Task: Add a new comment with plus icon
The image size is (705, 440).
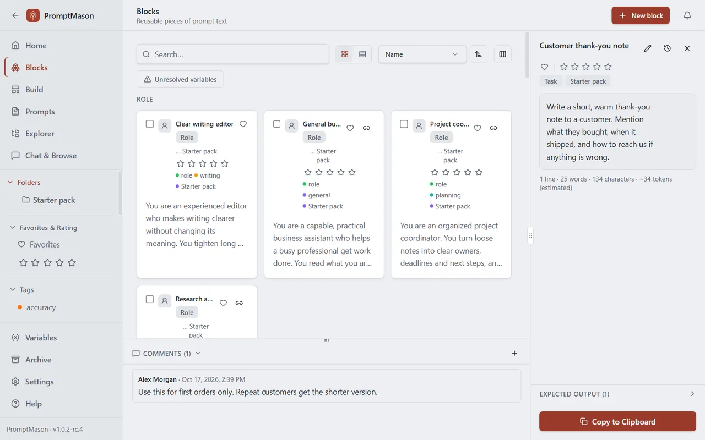Action: [x=514, y=353]
